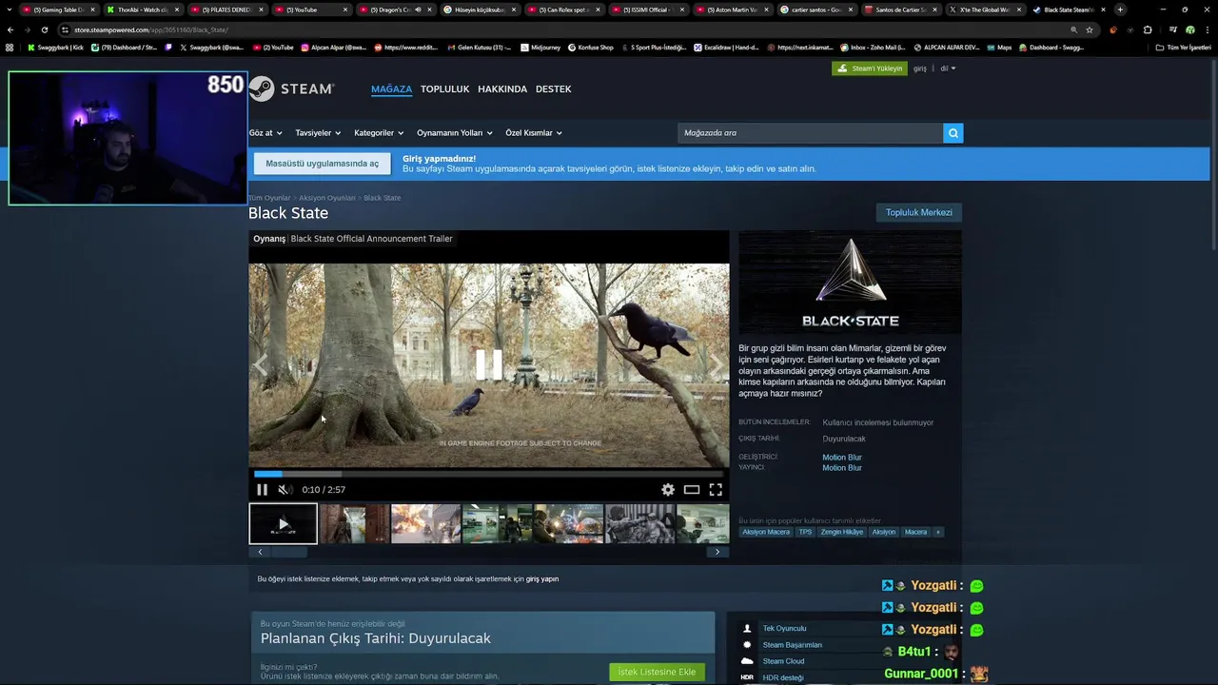Open the Midjourney bookmark
Screen dimensions: 1218x685
540,47
